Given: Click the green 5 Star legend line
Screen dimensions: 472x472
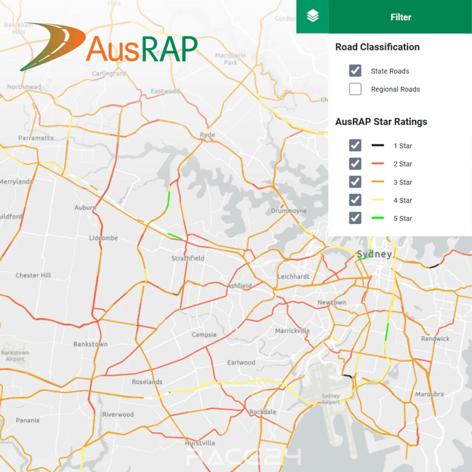Looking at the screenshot, I should tap(378, 218).
